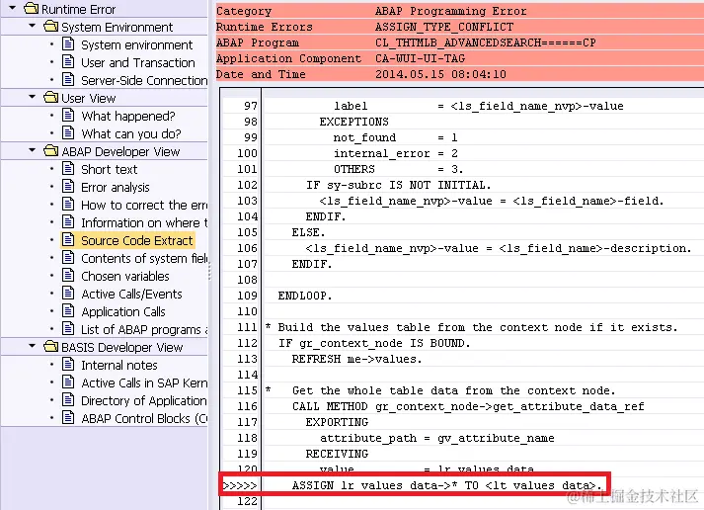704x510 pixels.
Task: Open the Error analysis section
Action: (x=116, y=188)
